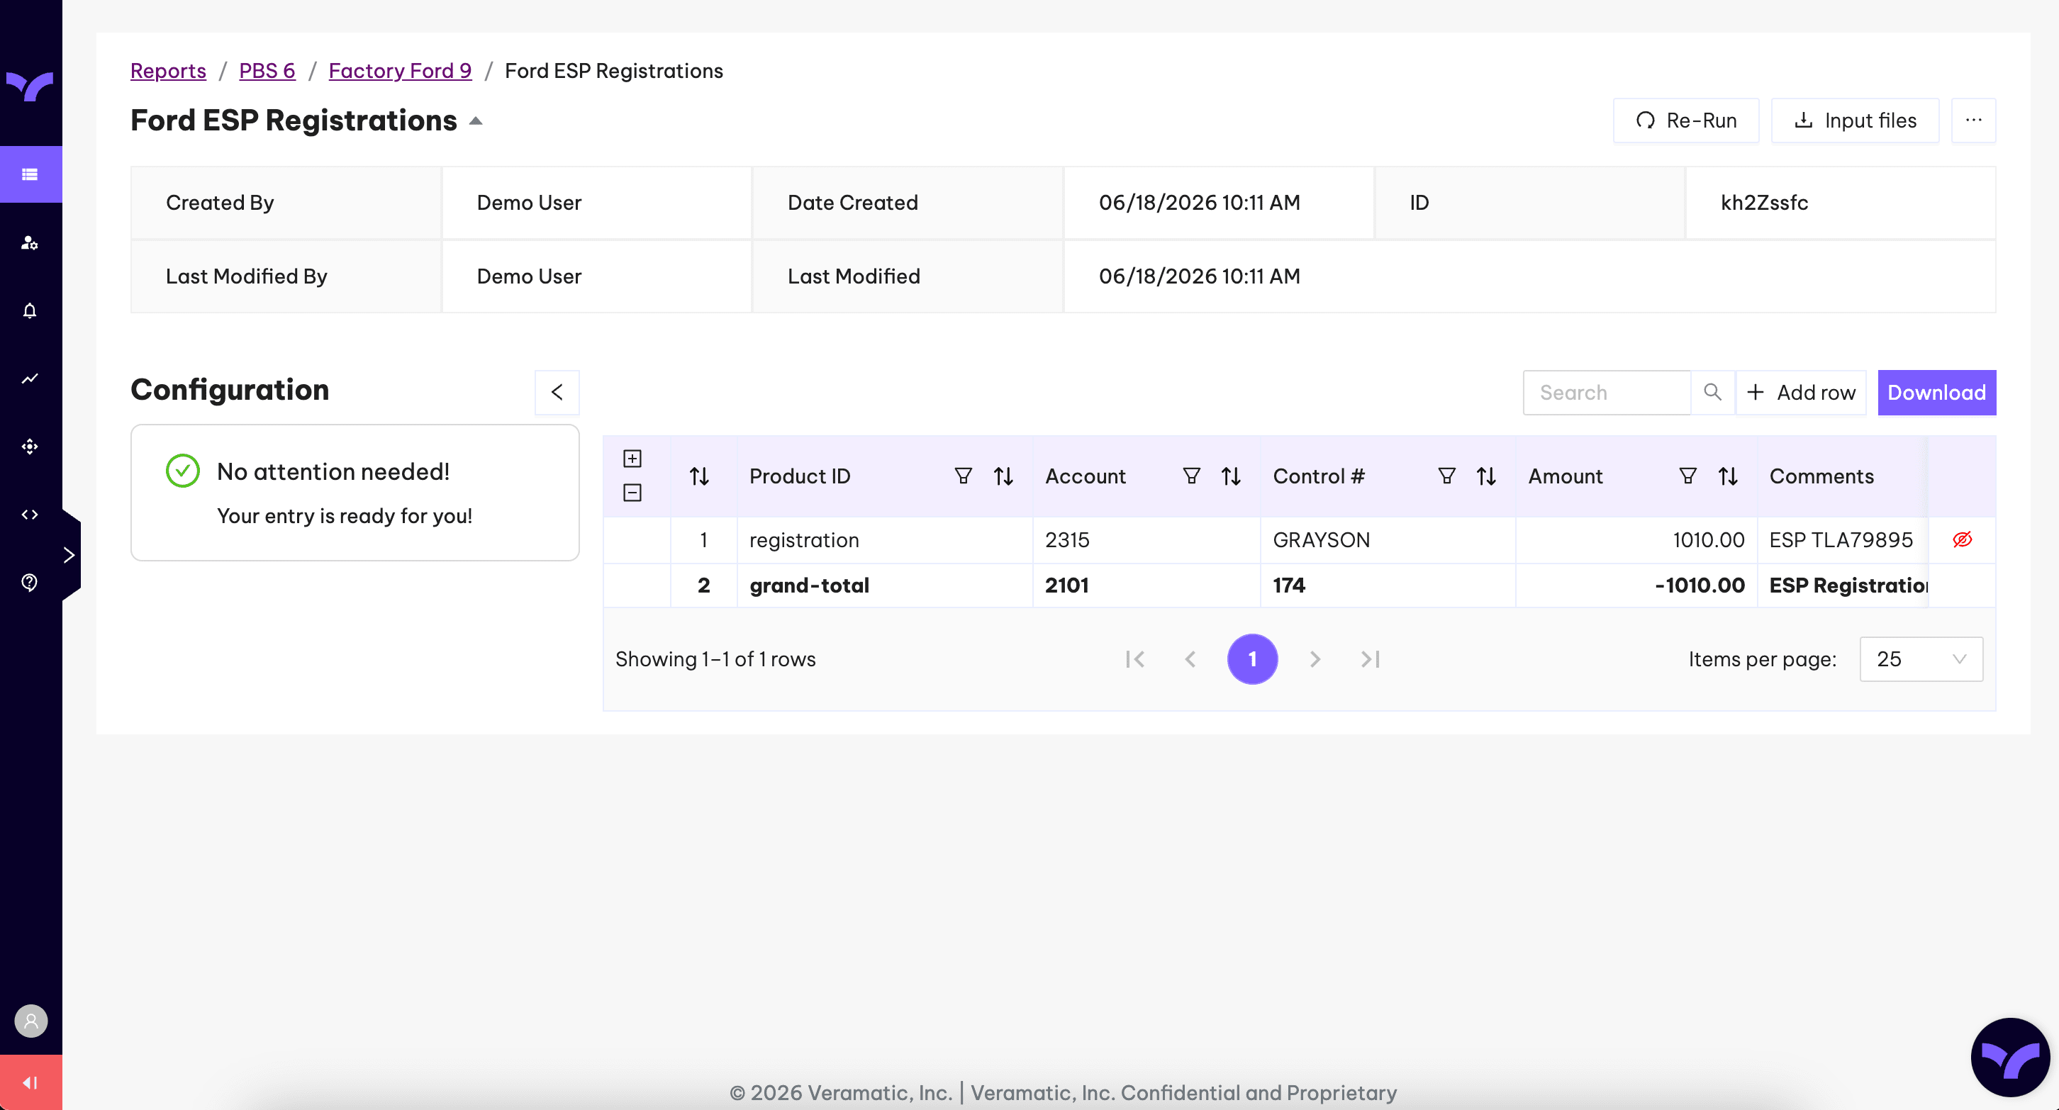
Task: Select the grand-total product cell
Action: coord(885,585)
